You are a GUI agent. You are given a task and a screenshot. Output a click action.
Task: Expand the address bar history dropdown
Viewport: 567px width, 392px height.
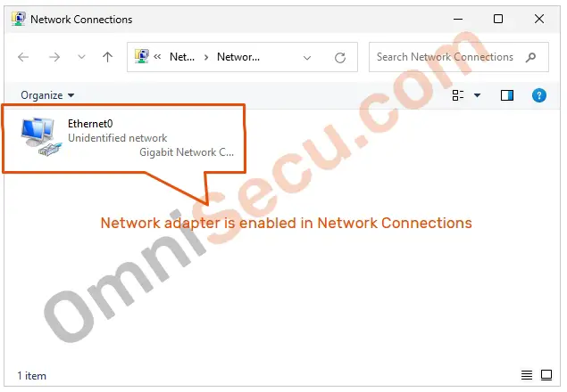coord(307,58)
